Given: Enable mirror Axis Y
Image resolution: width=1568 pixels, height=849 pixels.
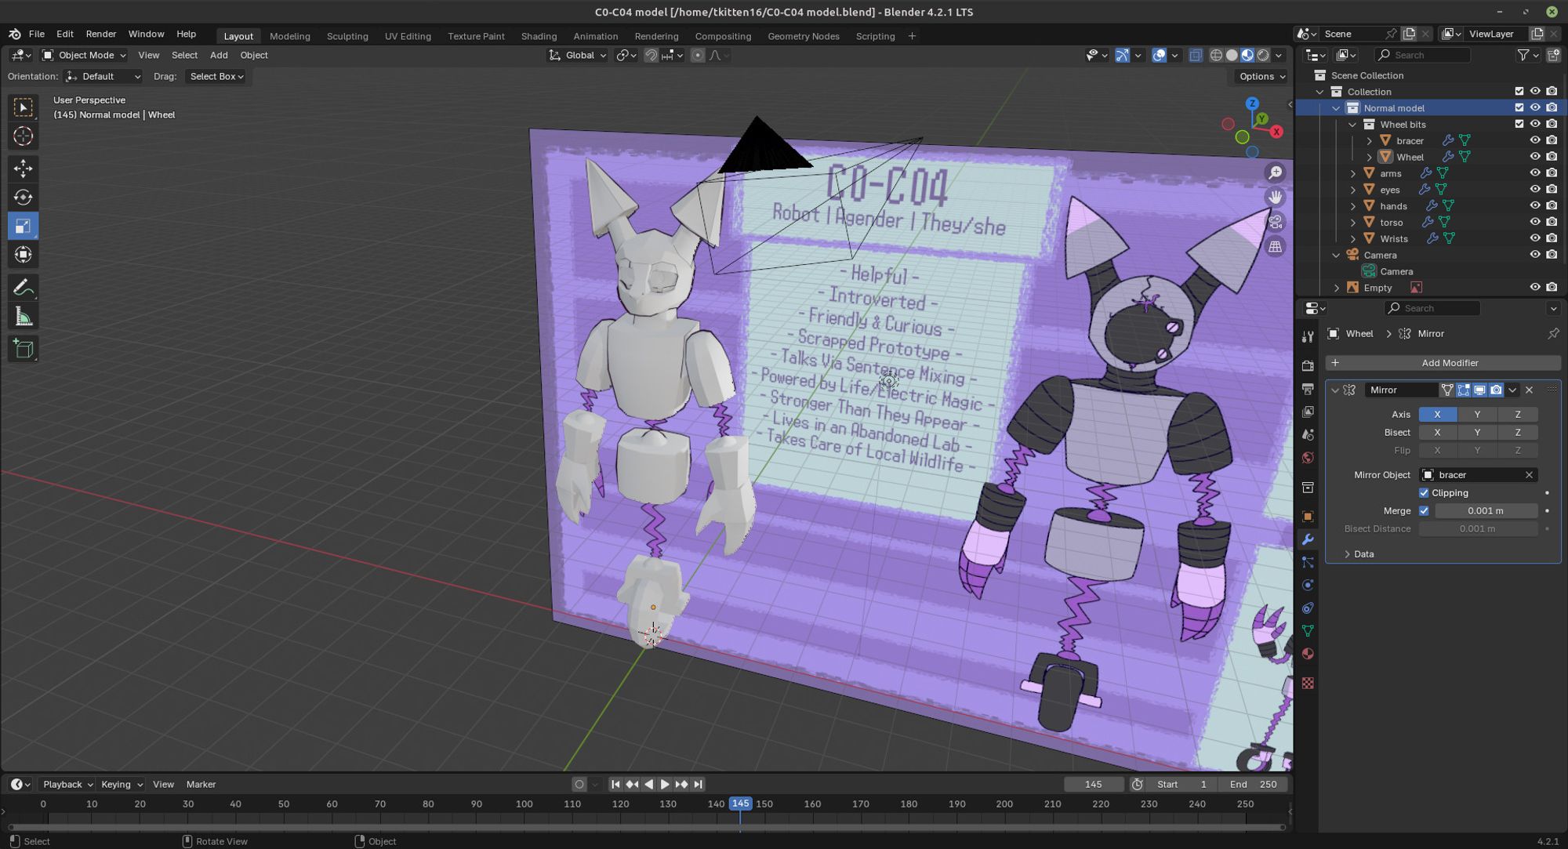Looking at the screenshot, I should tap(1477, 415).
